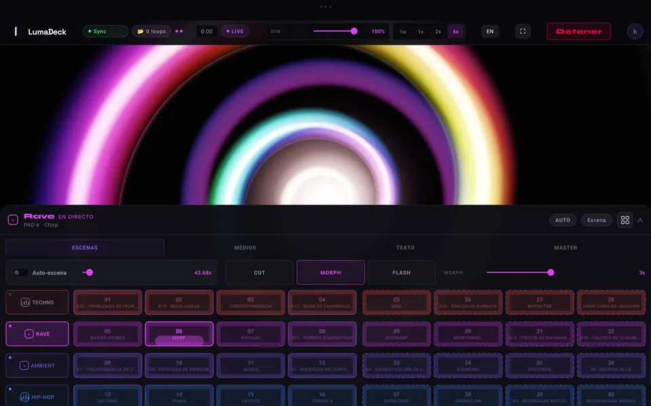Trigger scene pad 03 Correspondencia
The image size is (651, 406).
[251, 302]
